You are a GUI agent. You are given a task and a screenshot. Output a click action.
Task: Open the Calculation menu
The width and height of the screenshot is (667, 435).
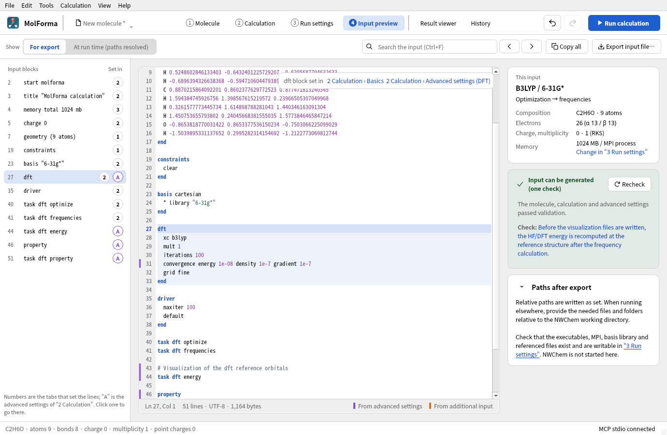pos(75,5)
